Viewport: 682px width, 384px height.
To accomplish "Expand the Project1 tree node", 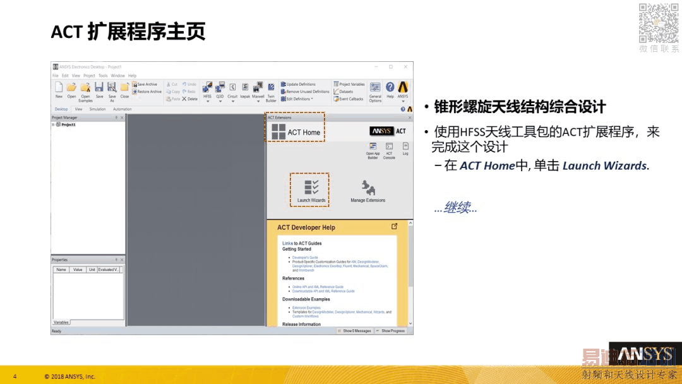I will coord(54,125).
